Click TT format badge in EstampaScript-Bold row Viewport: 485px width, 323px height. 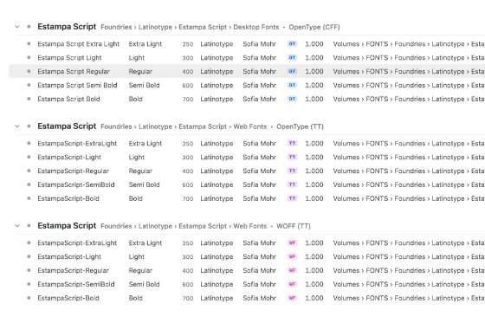(292, 198)
